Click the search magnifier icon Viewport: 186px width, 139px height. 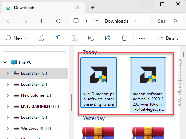pos(176,21)
